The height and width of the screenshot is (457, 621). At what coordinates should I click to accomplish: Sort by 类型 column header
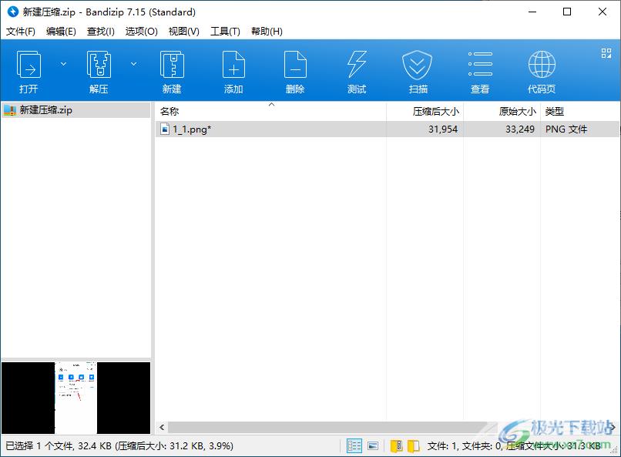click(580, 111)
